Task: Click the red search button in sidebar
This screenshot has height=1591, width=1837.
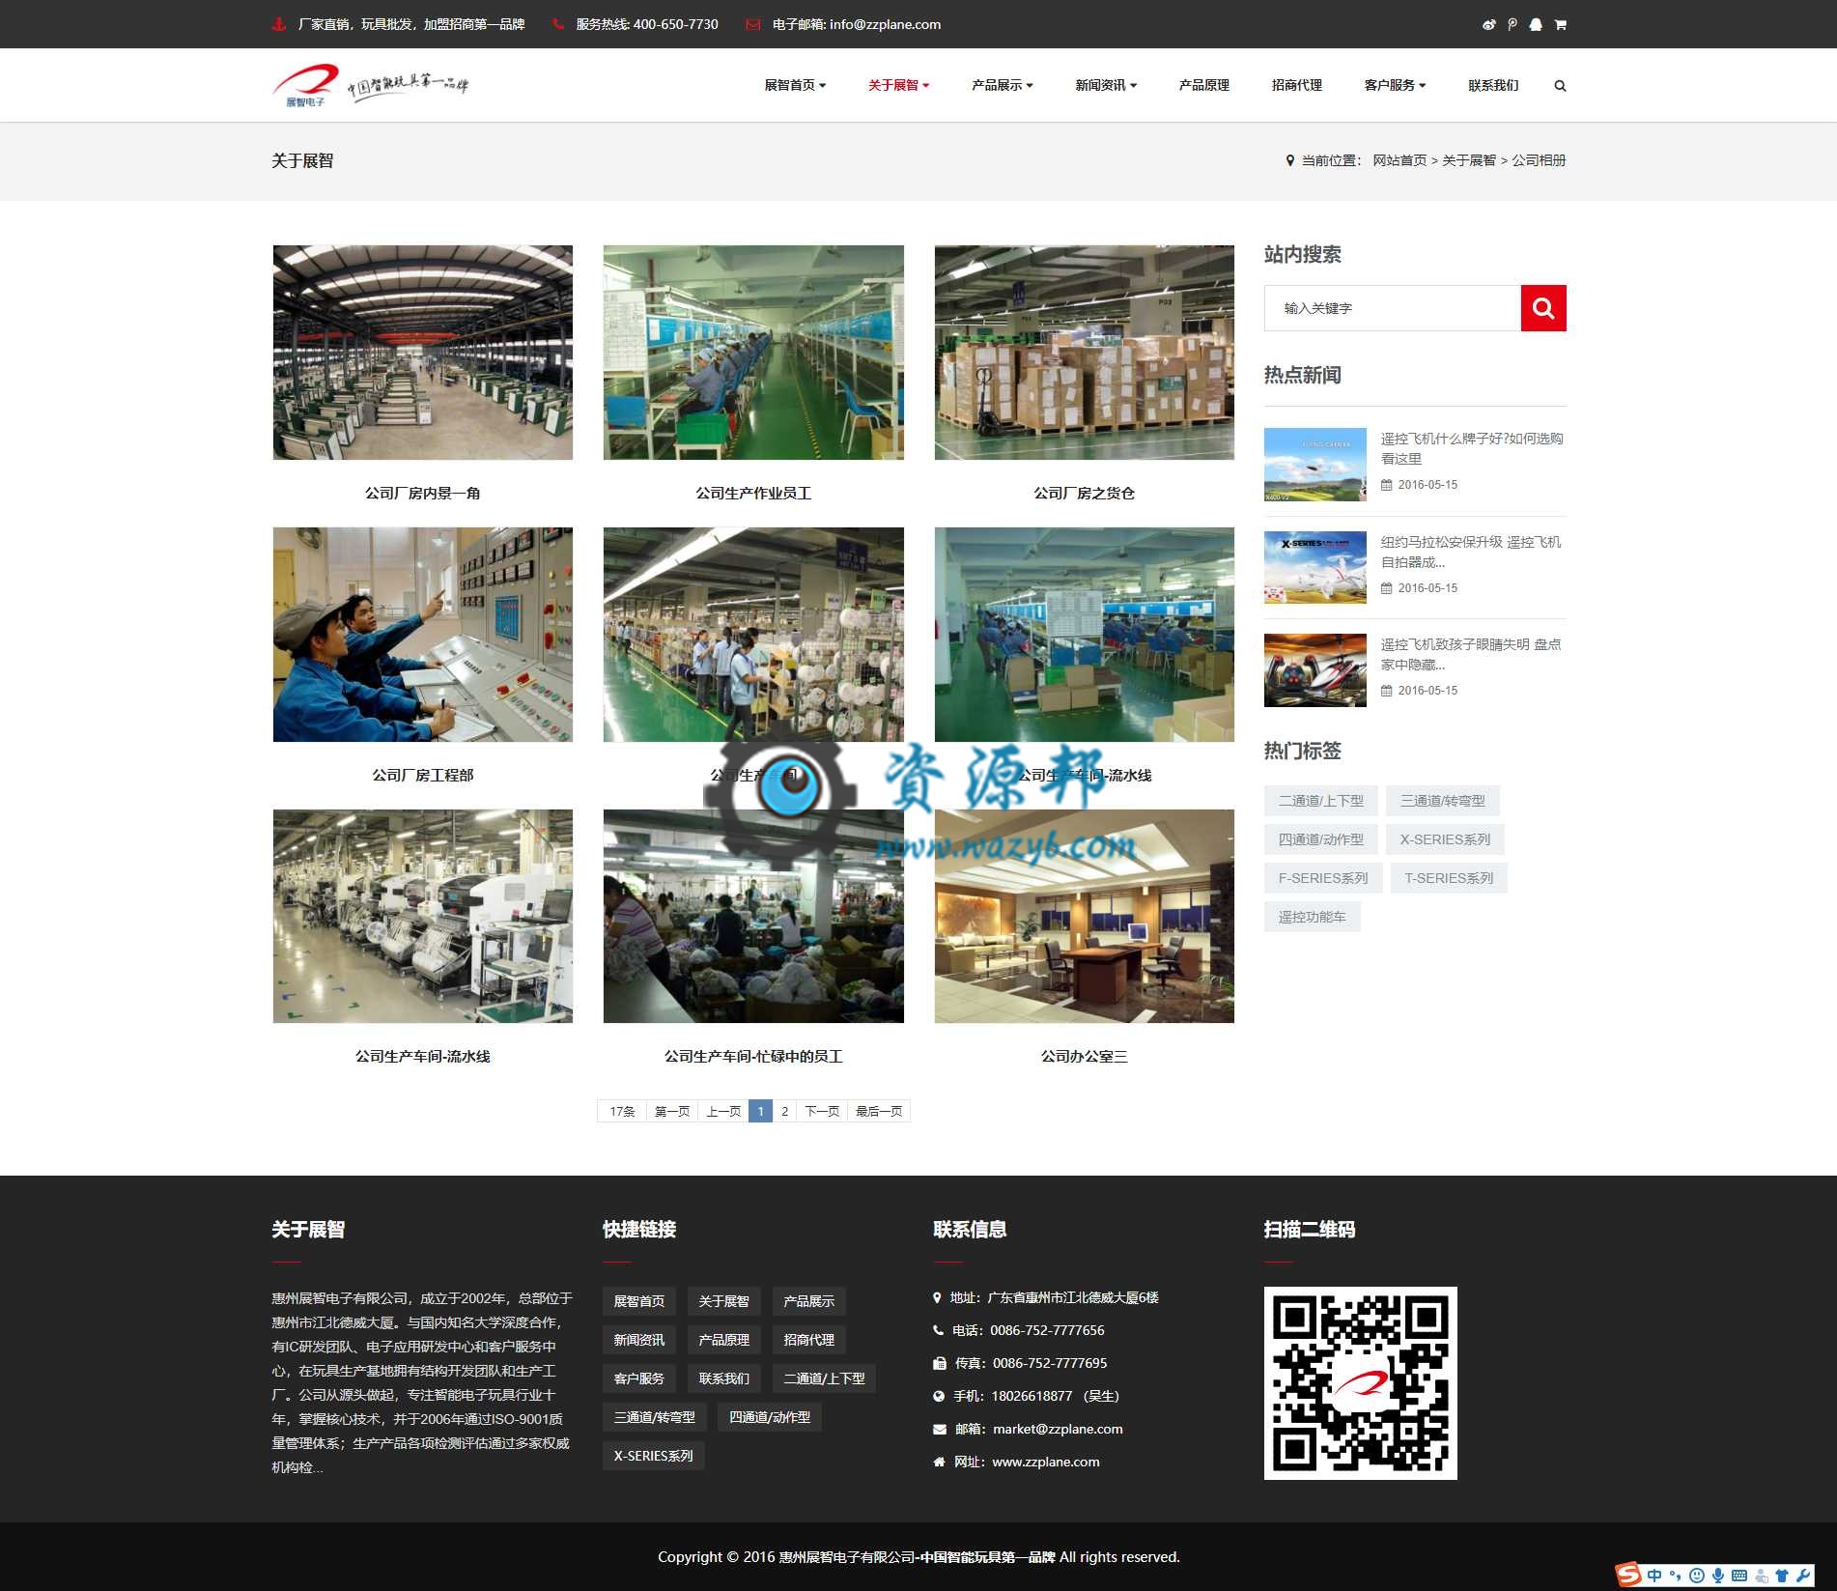Action: [x=1543, y=308]
